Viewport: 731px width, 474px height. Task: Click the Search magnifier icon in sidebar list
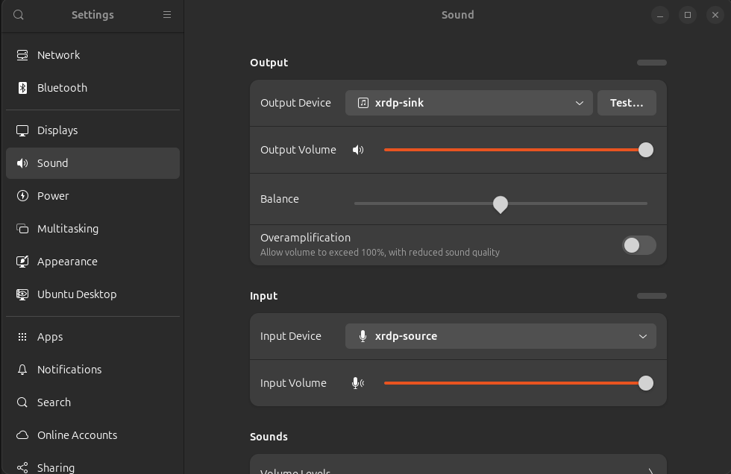[22, 402]
